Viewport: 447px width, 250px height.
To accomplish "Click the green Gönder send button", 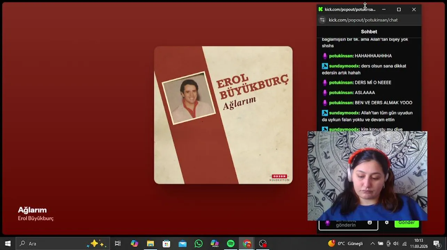I will (407, 223).
